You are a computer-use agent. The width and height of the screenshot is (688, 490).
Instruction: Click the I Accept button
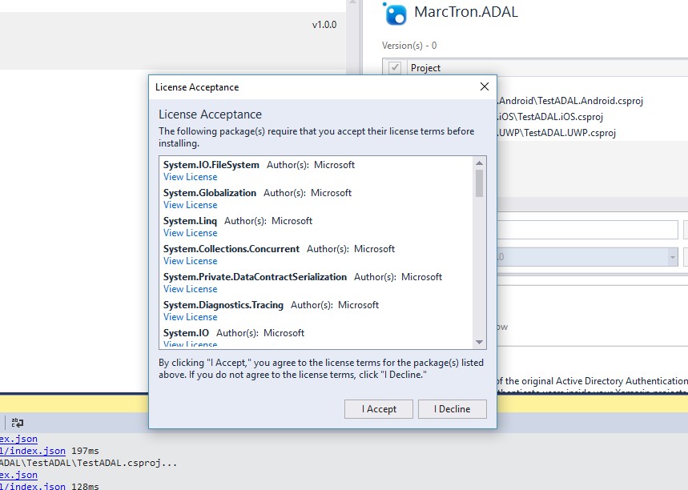[378, 409]
